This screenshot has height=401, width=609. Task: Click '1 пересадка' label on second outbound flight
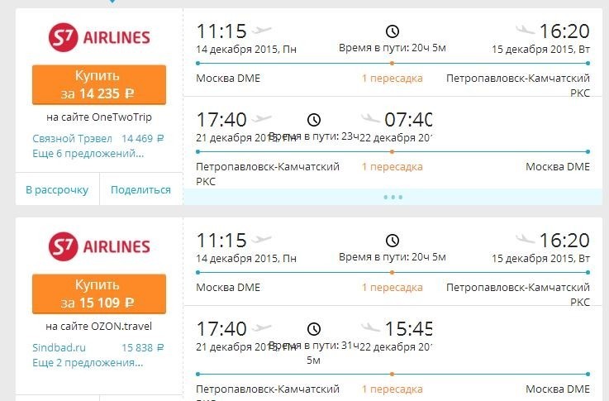pos(393,288)
